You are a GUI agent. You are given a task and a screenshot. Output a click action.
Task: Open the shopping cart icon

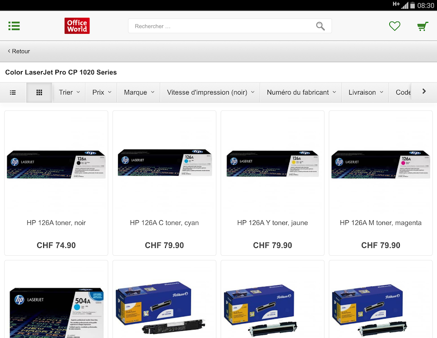tap(423, 26)
